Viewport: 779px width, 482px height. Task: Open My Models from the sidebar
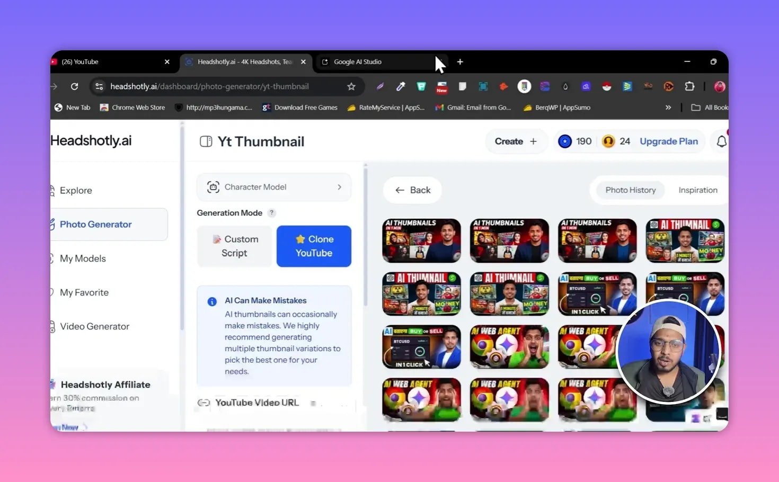83,258
